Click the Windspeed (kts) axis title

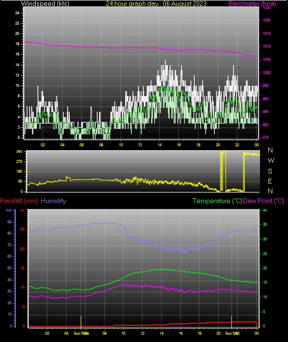click(x=45, y=4)
